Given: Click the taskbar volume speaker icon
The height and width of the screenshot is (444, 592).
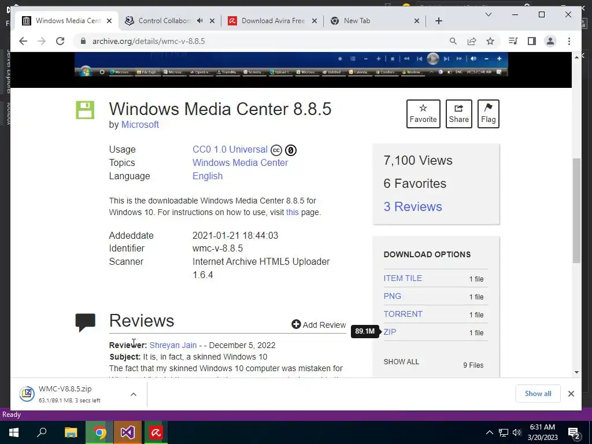Looking at the screenshot, I should tap(517, 432).
